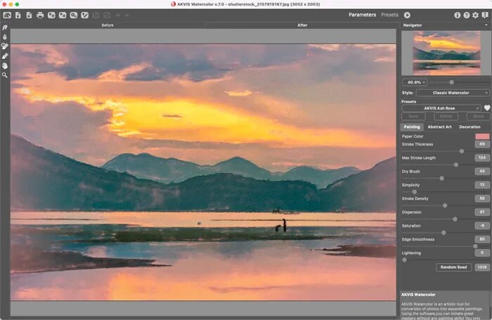492x320 pixels.
Task: Select the Eraser tool in left toolbar
Action: pyautogui.click(x=6, y=55)
